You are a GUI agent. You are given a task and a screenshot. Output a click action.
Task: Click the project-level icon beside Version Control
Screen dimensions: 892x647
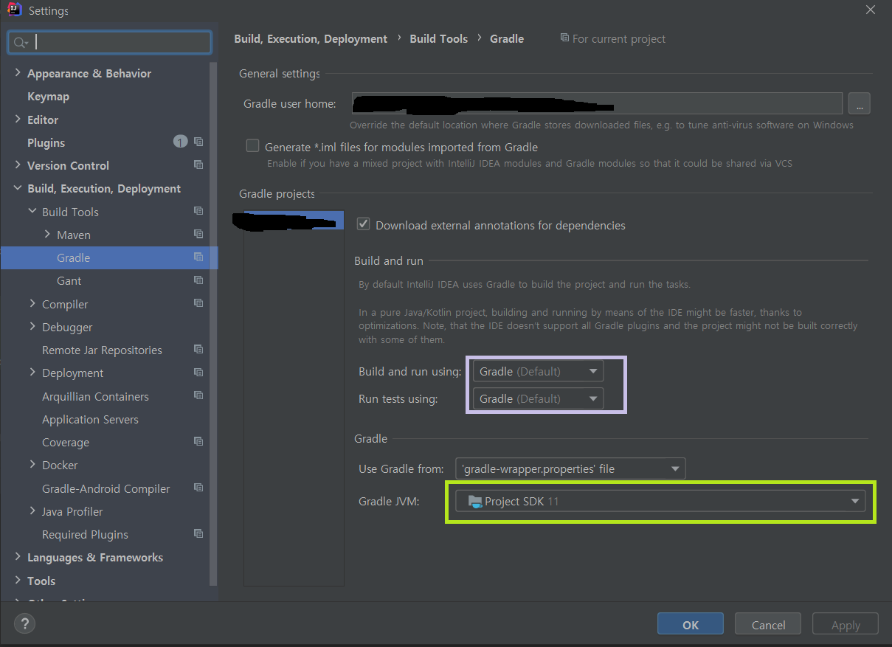click(x=198, y=165)
